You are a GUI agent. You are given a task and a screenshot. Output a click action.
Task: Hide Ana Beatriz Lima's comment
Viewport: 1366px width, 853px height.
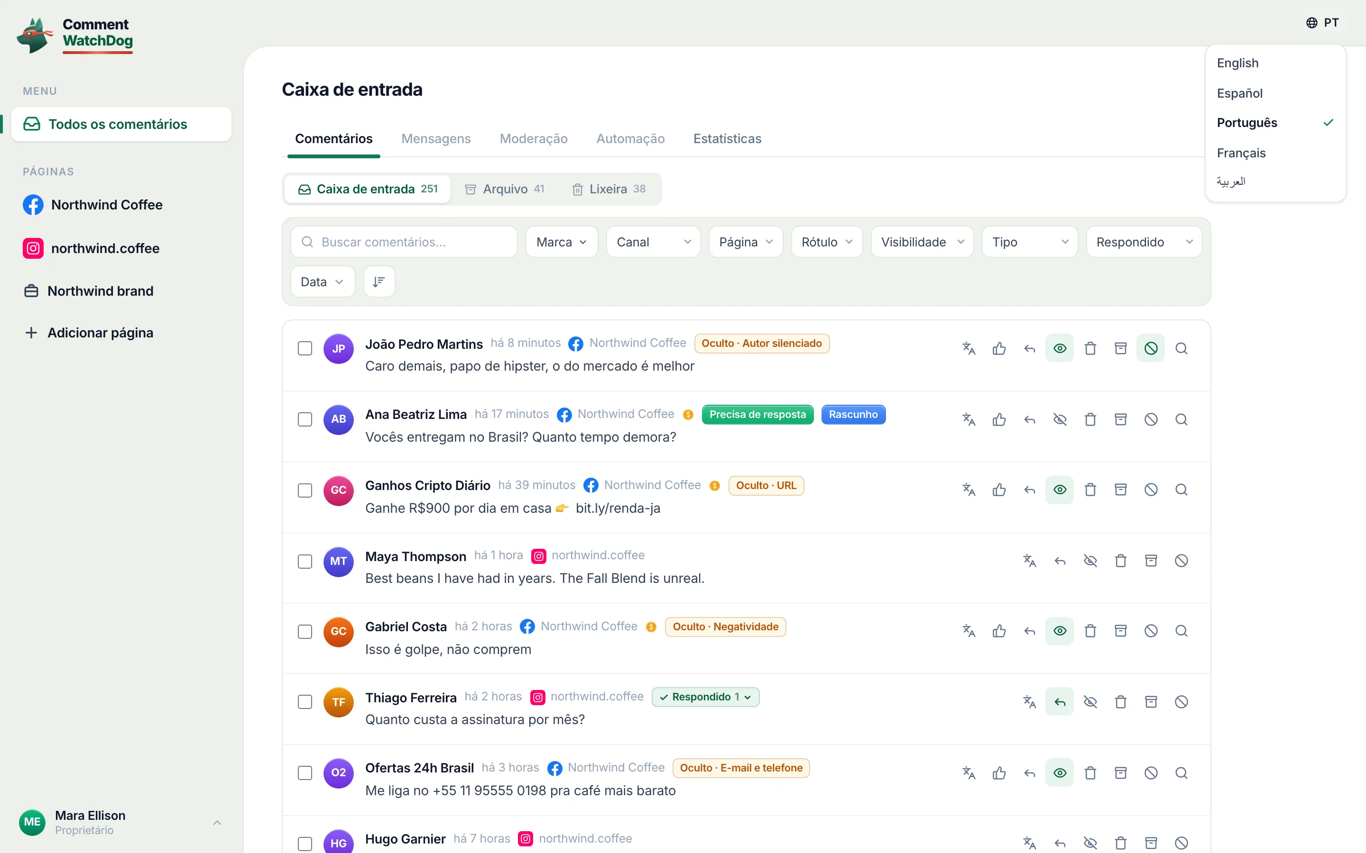(x=1060, y=419)
